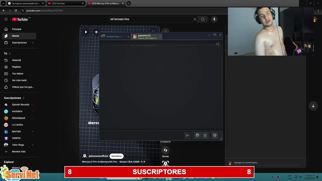Select the juansevc10 chat tab

146,36
